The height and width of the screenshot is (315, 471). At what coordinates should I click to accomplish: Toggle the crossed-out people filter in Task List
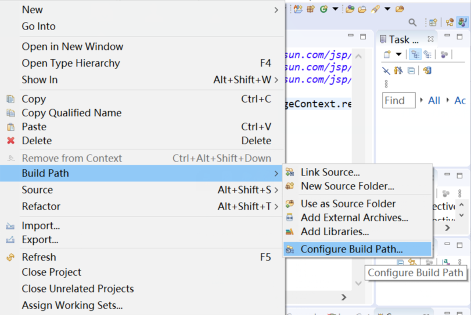click(x=398, y=71)
